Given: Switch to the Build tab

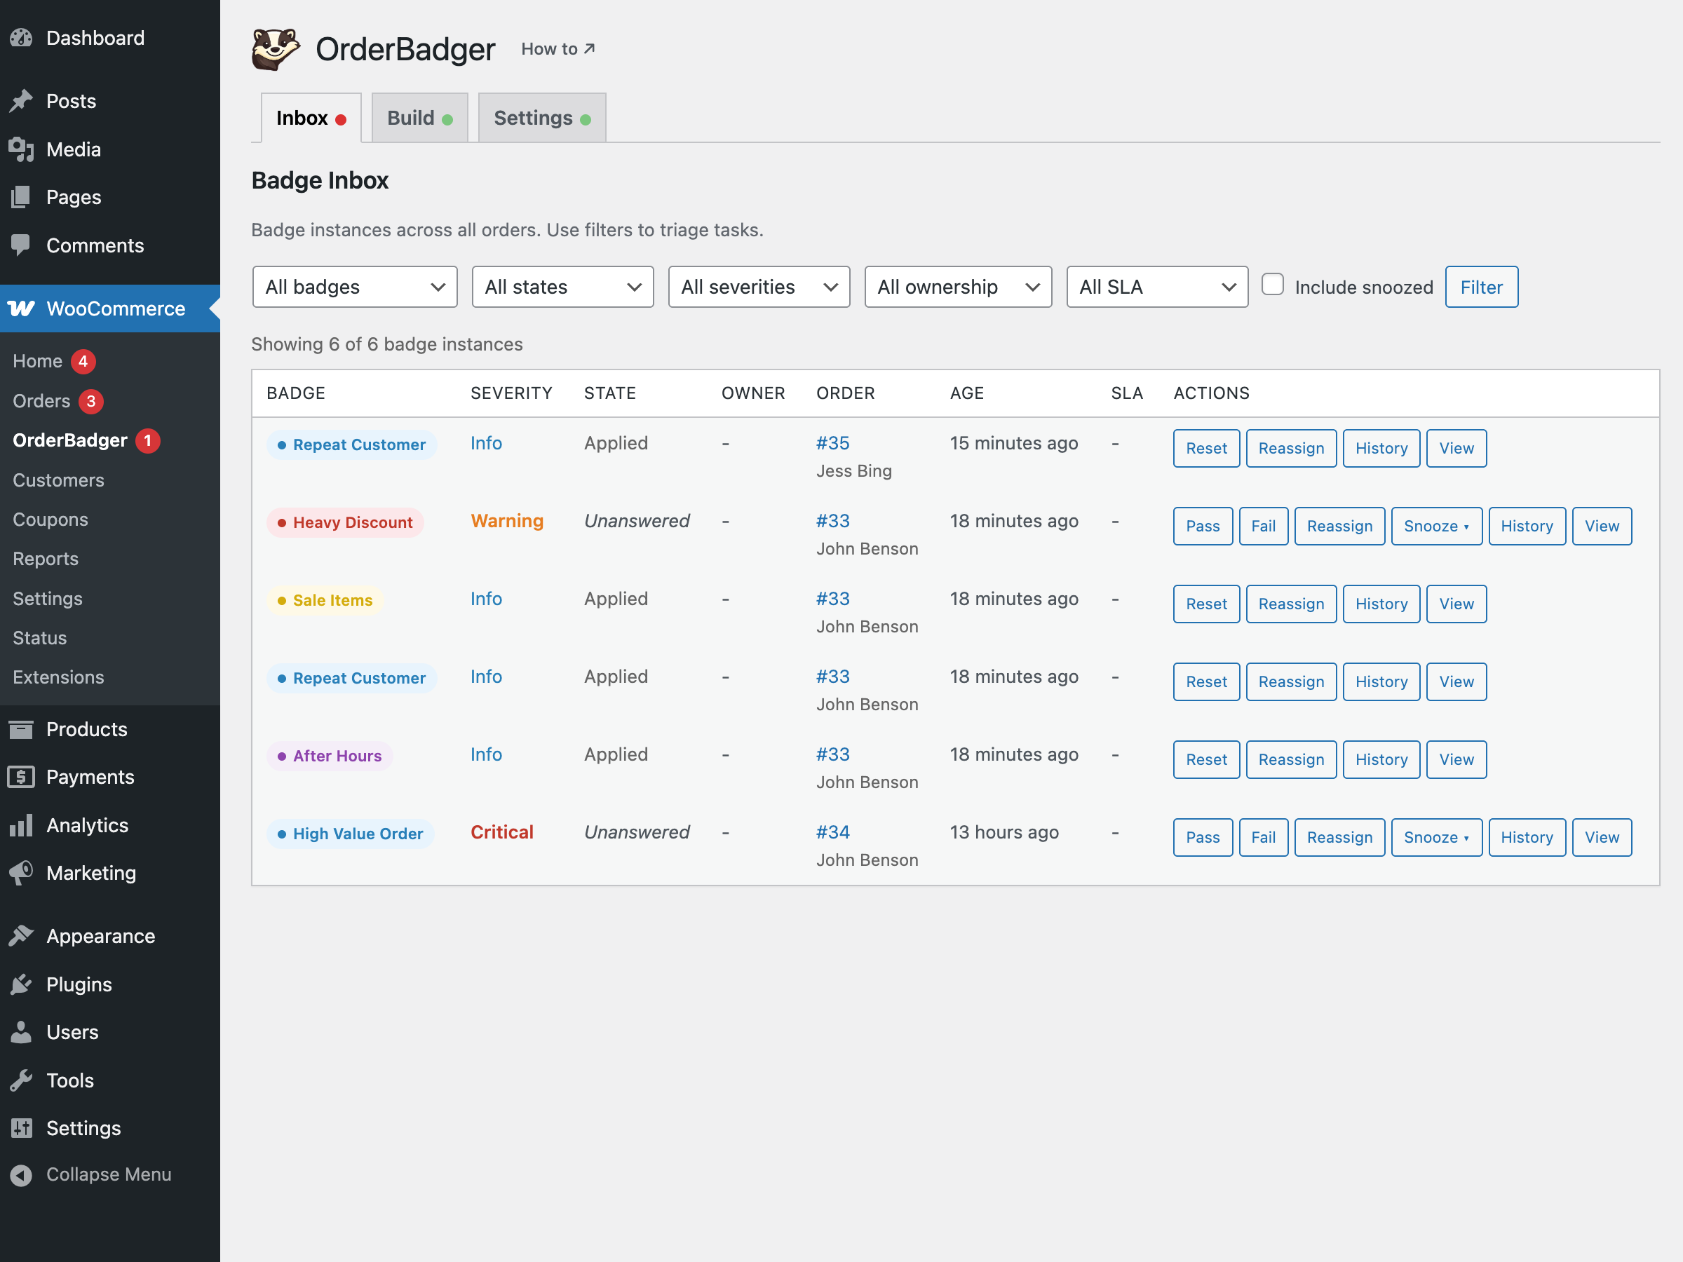Looking at the screenshot, I should tap(420, 118).
